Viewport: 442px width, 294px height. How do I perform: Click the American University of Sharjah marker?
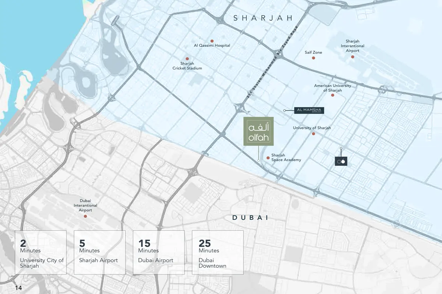[333, 95]
